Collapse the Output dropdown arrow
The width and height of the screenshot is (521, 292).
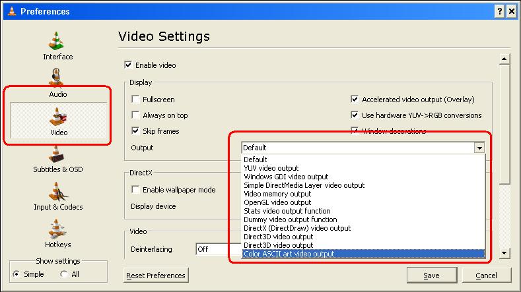coord(479,148)
